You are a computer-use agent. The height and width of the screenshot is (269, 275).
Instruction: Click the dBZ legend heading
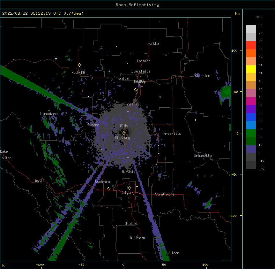(258, 17)
